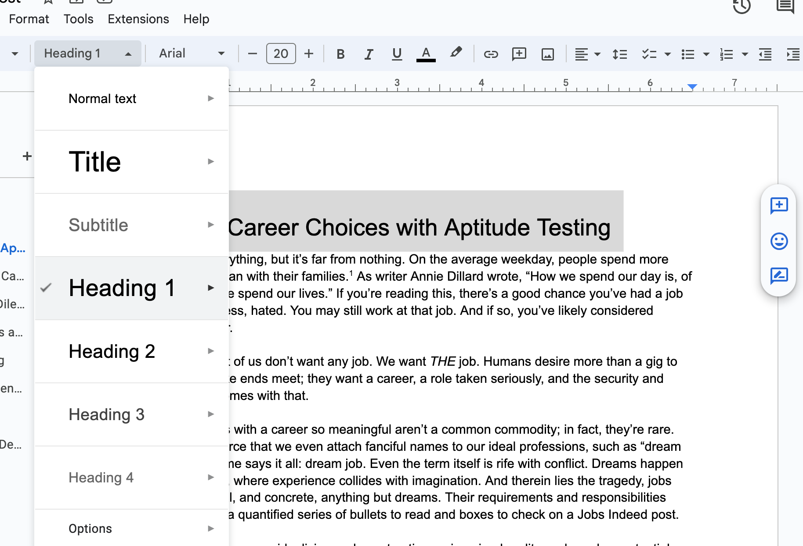Toggle underline formatting

397,54
